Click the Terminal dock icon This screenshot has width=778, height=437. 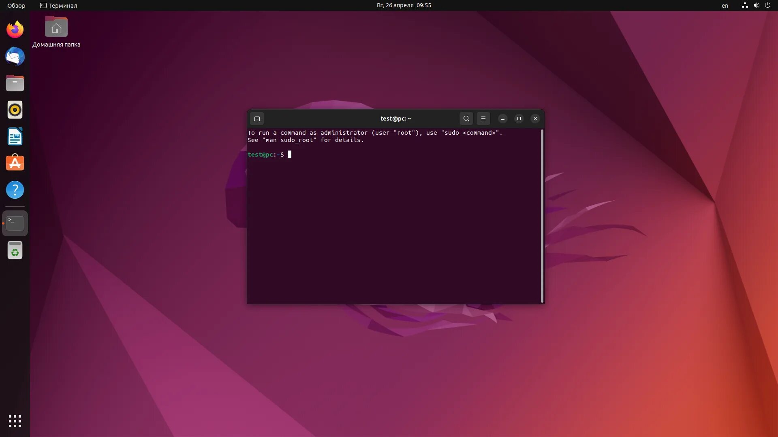coord(15,223)
